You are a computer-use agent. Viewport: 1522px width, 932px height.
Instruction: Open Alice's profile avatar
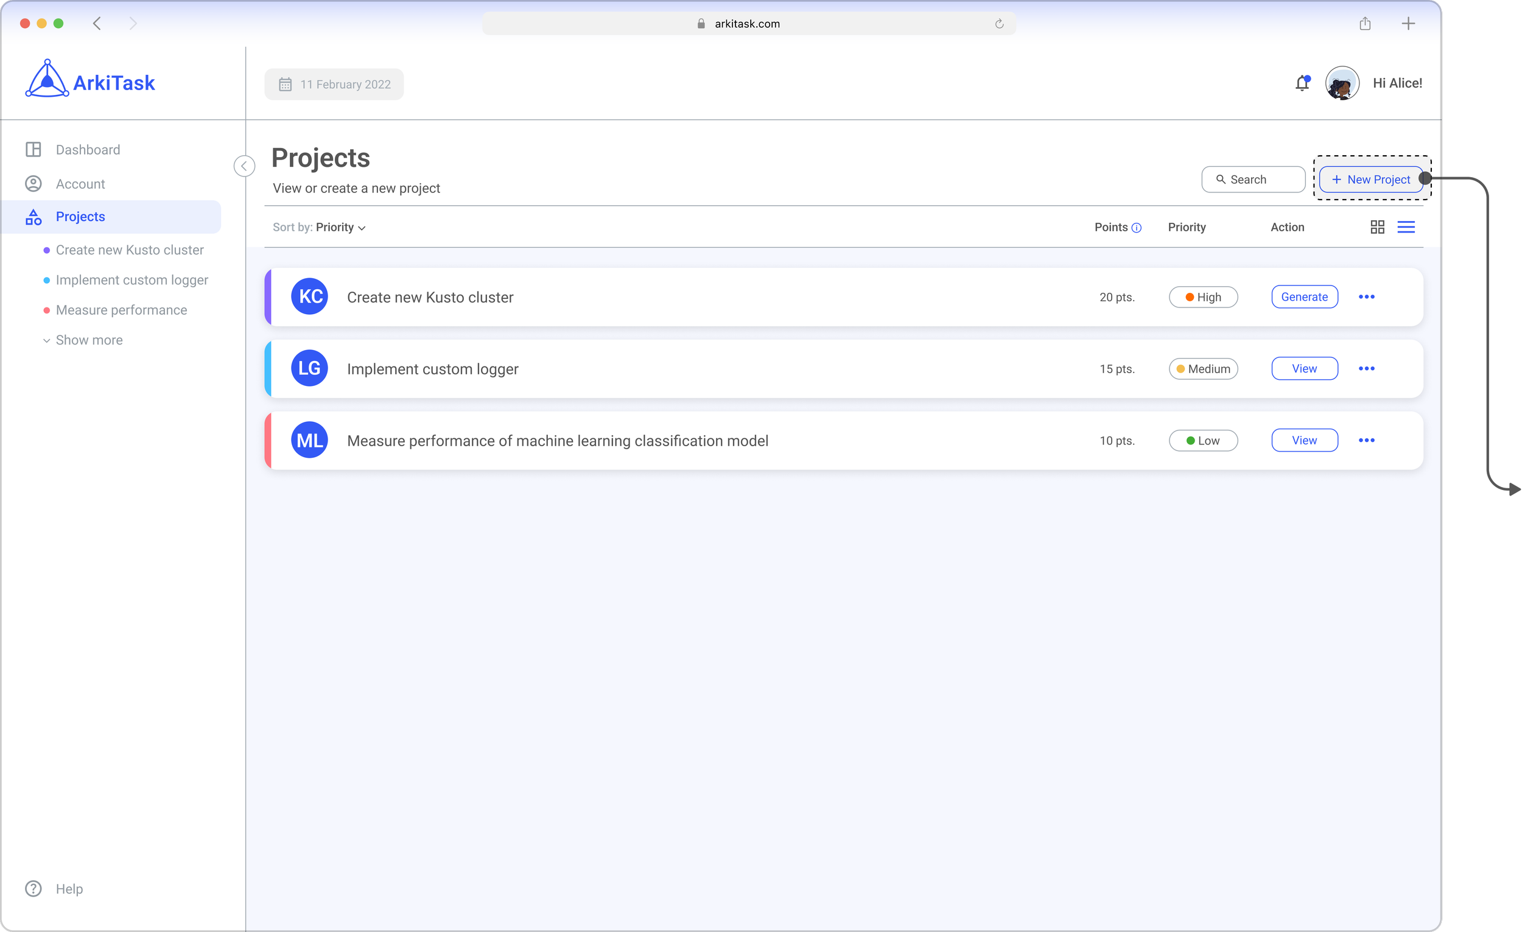point(1342,83)
